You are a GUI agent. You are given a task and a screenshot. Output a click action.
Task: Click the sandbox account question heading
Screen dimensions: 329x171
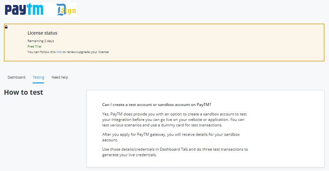156,104
